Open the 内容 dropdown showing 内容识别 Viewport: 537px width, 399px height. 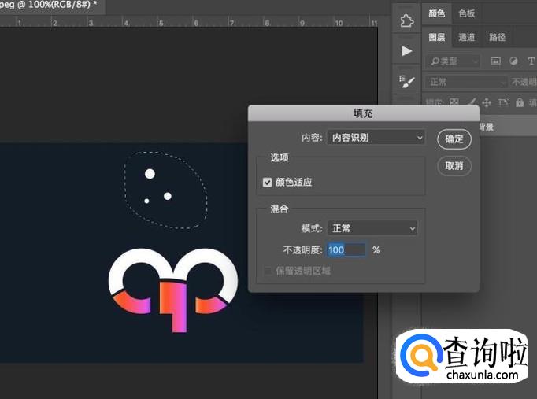(376, 138)
